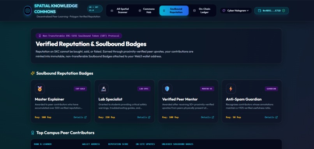Click the Verified Reputation & Soulbound Badges heading
The width and height of the screenshot is (314, 149).
(x=91, y=44)
